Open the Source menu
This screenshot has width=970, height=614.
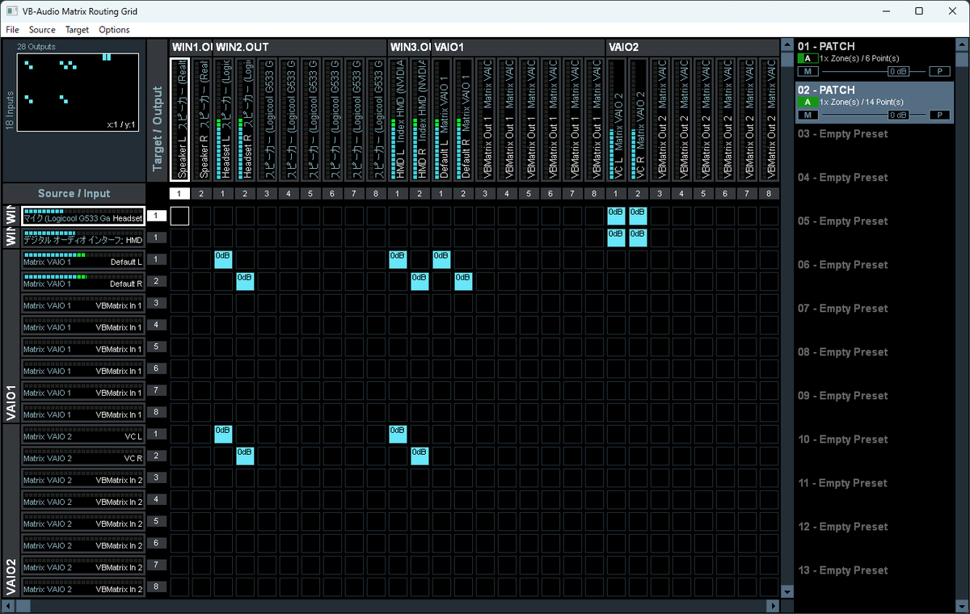point(42,30)
